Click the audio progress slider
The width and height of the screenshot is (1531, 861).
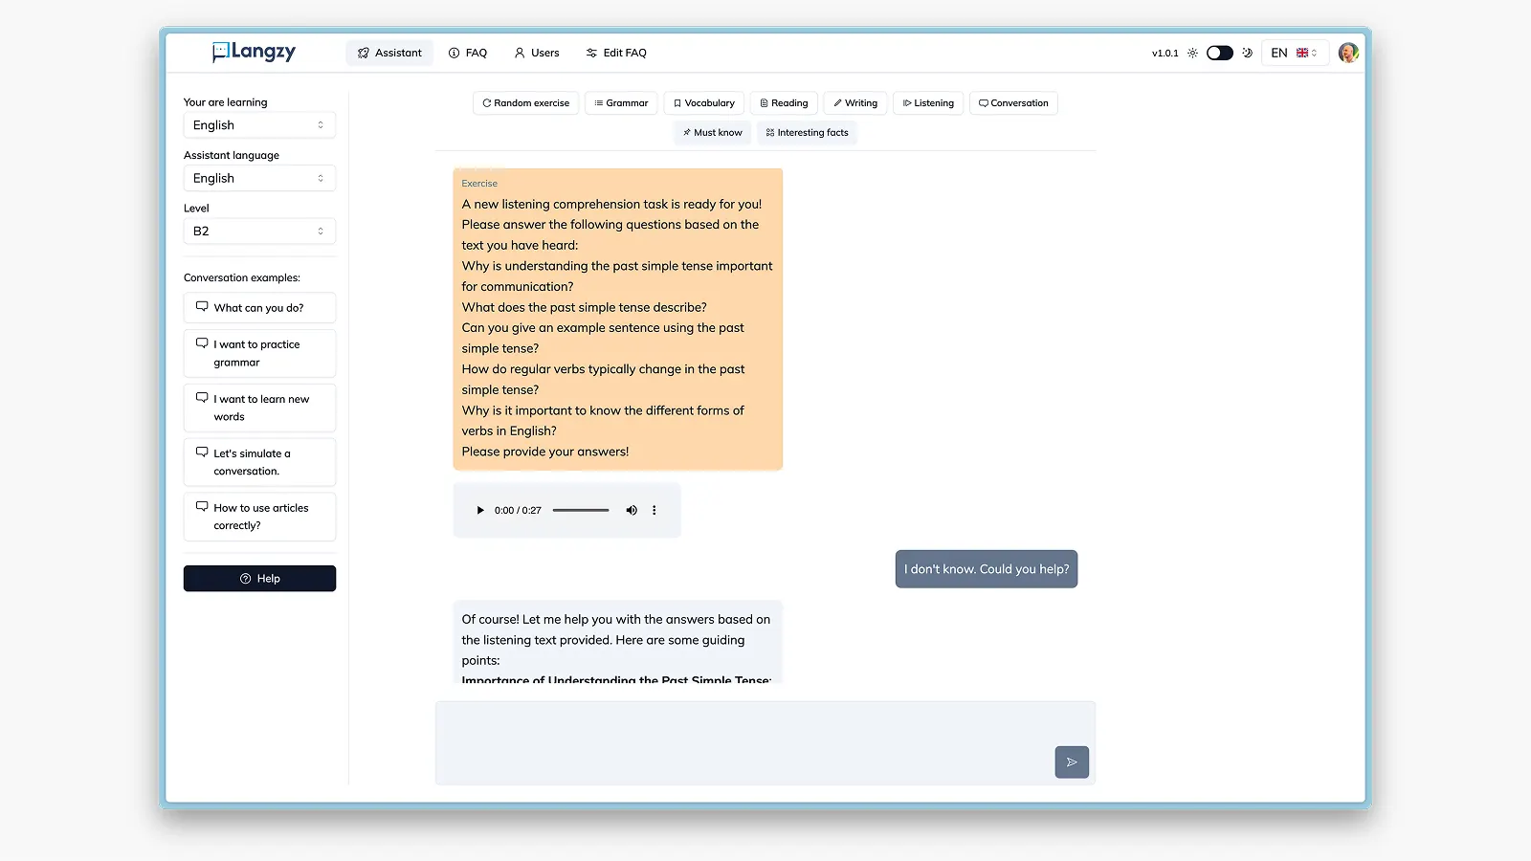581,511
